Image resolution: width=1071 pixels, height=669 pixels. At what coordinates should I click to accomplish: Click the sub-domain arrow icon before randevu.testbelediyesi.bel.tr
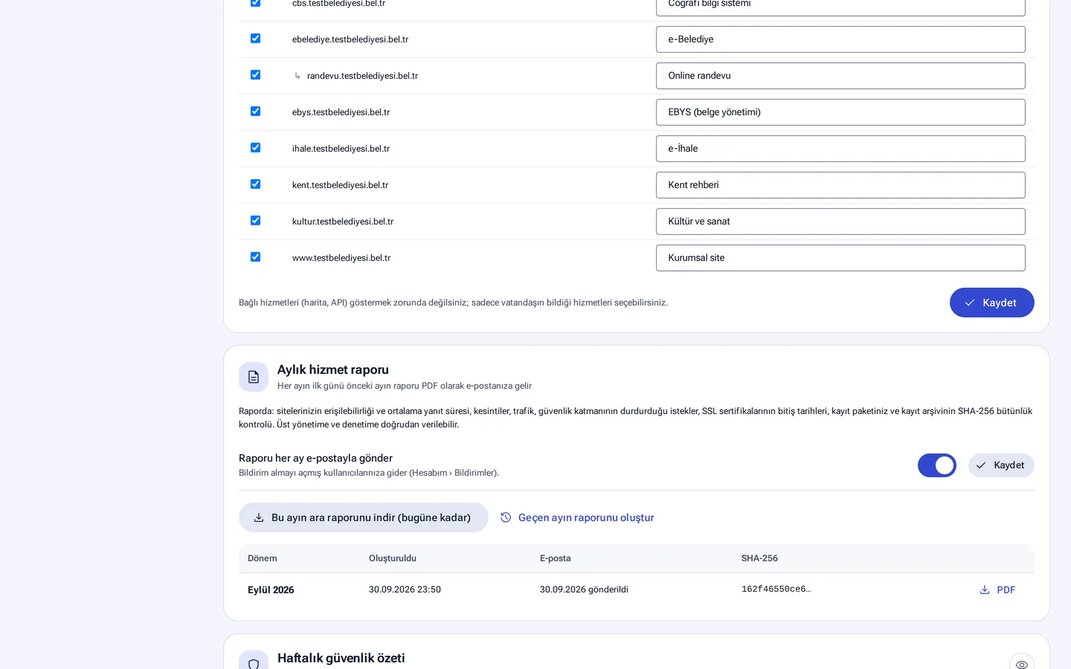coord(297,76)
